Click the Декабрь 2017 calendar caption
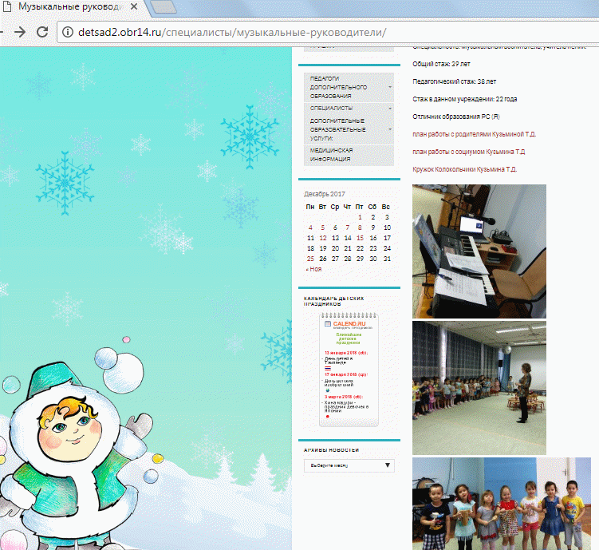The image size is (599, 550). point(325,194)
